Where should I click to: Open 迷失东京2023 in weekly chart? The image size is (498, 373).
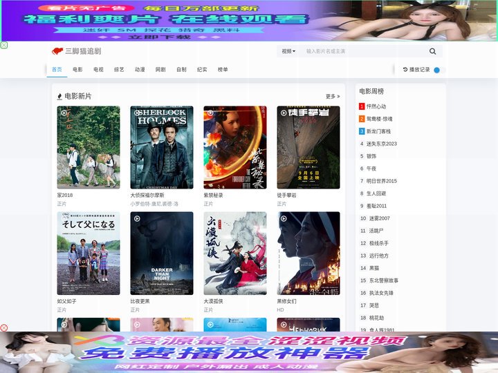coord(382,144)
